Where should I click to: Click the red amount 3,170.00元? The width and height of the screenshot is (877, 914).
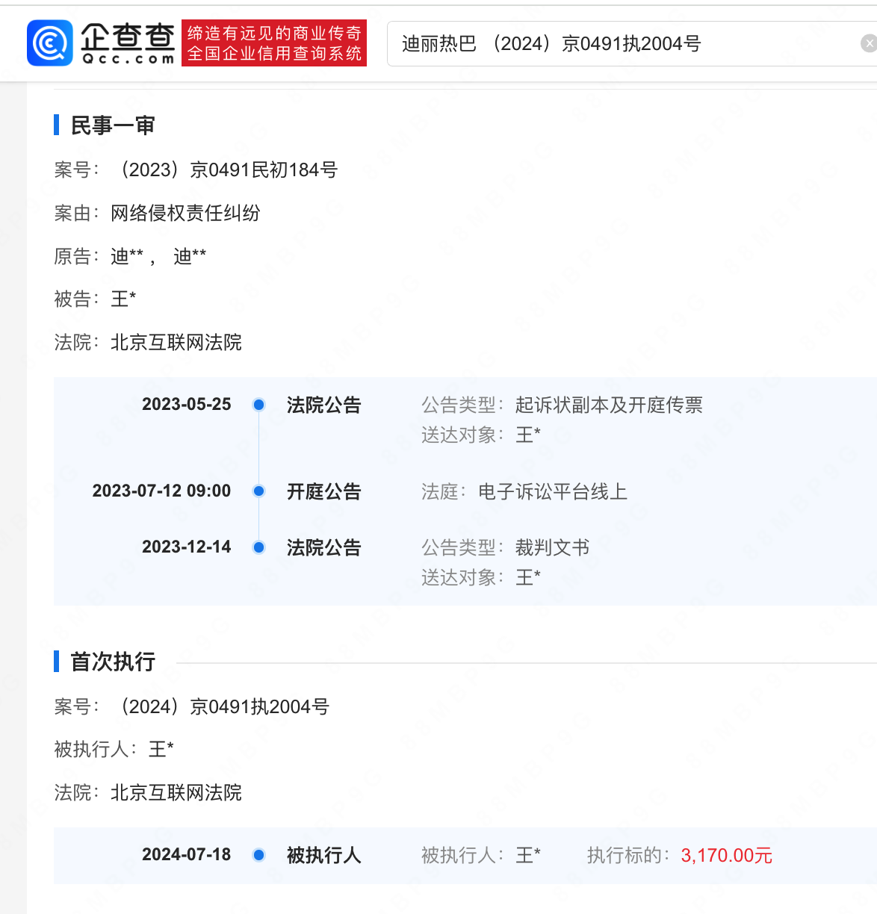(727, 855)
